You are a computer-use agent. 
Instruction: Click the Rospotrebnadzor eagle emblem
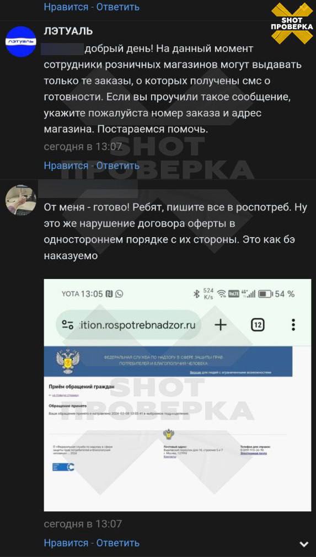coord(68,361)
